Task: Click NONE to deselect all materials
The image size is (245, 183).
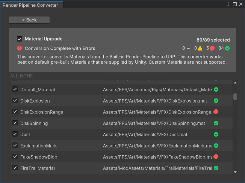Action: [x=26, y=76]
